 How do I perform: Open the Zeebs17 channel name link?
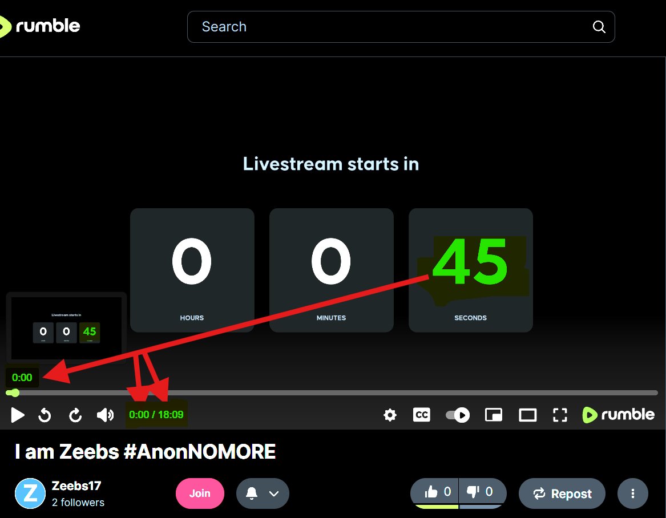[76, 485]
